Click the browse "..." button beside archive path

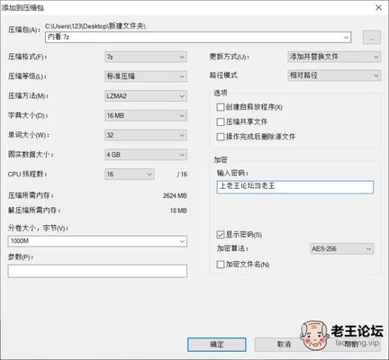pyautogui.click(x=372, y=37)
